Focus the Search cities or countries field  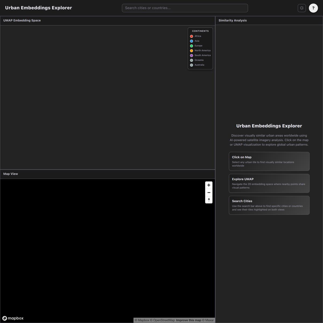(x=185, y=8)
